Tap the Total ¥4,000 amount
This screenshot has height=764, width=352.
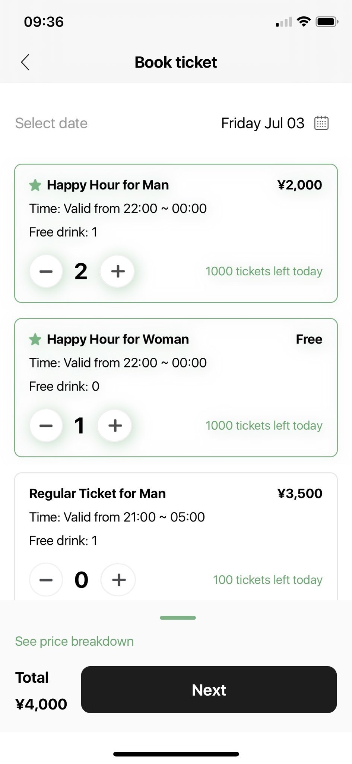(x=41, y=704)
